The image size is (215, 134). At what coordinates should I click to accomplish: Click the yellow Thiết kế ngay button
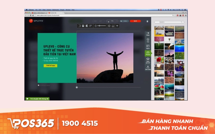coord(50,66)
